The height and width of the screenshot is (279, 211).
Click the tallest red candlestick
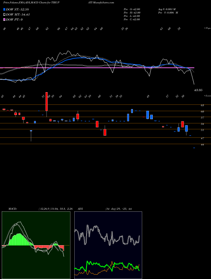pos(47,101)
